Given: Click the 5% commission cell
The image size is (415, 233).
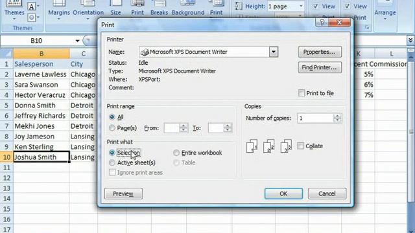Looking at the screenshot, I should point(364,74).
